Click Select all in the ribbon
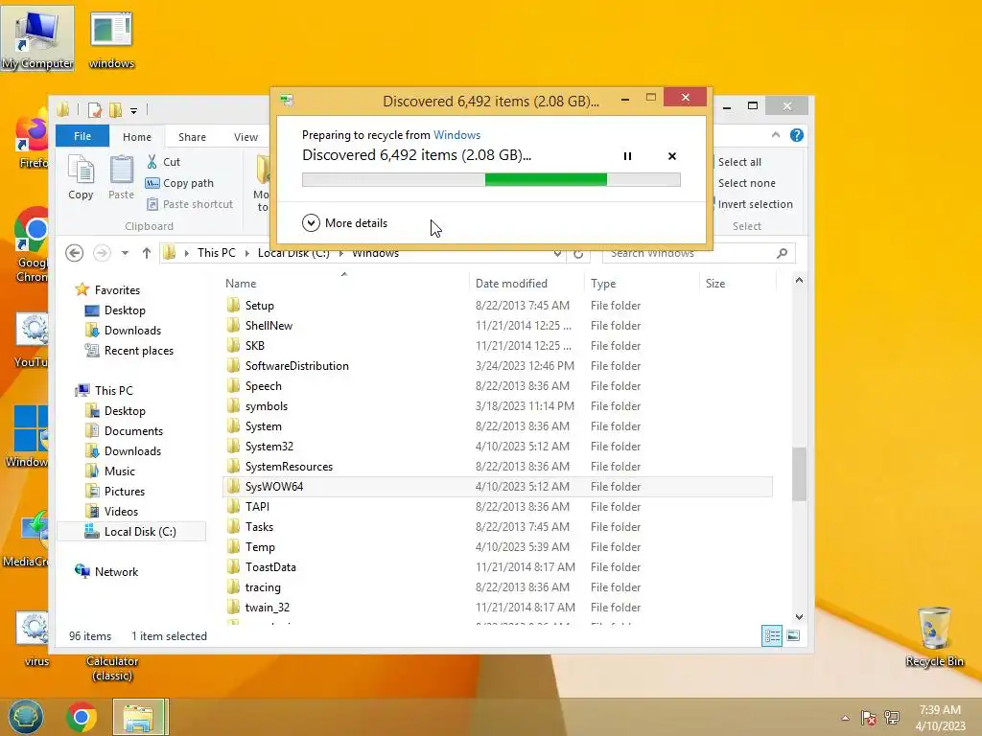Screen dimensions: 982x736 tap(739, 162)
